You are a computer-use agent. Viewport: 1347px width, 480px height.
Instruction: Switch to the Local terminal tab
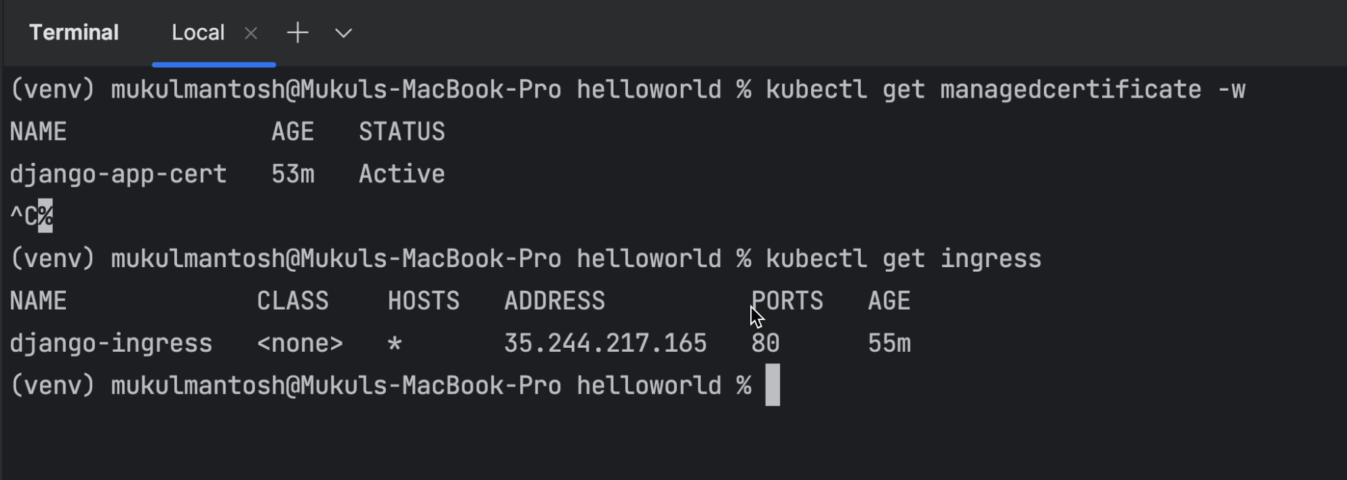[x=197, y=33]
